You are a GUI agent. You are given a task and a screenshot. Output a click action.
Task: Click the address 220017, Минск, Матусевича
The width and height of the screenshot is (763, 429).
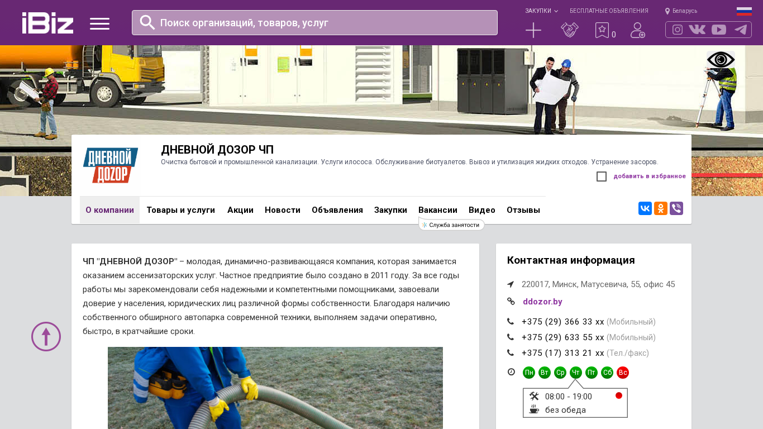click(598, 284)
